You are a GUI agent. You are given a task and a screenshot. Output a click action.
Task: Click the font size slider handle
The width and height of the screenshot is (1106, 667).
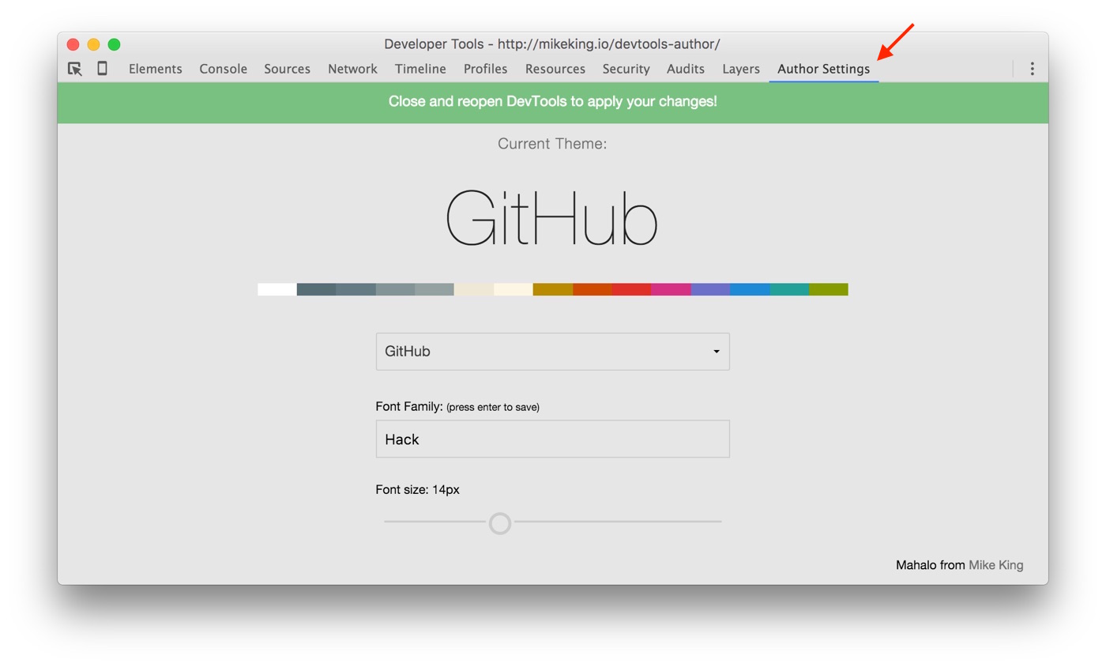point(500,523)
